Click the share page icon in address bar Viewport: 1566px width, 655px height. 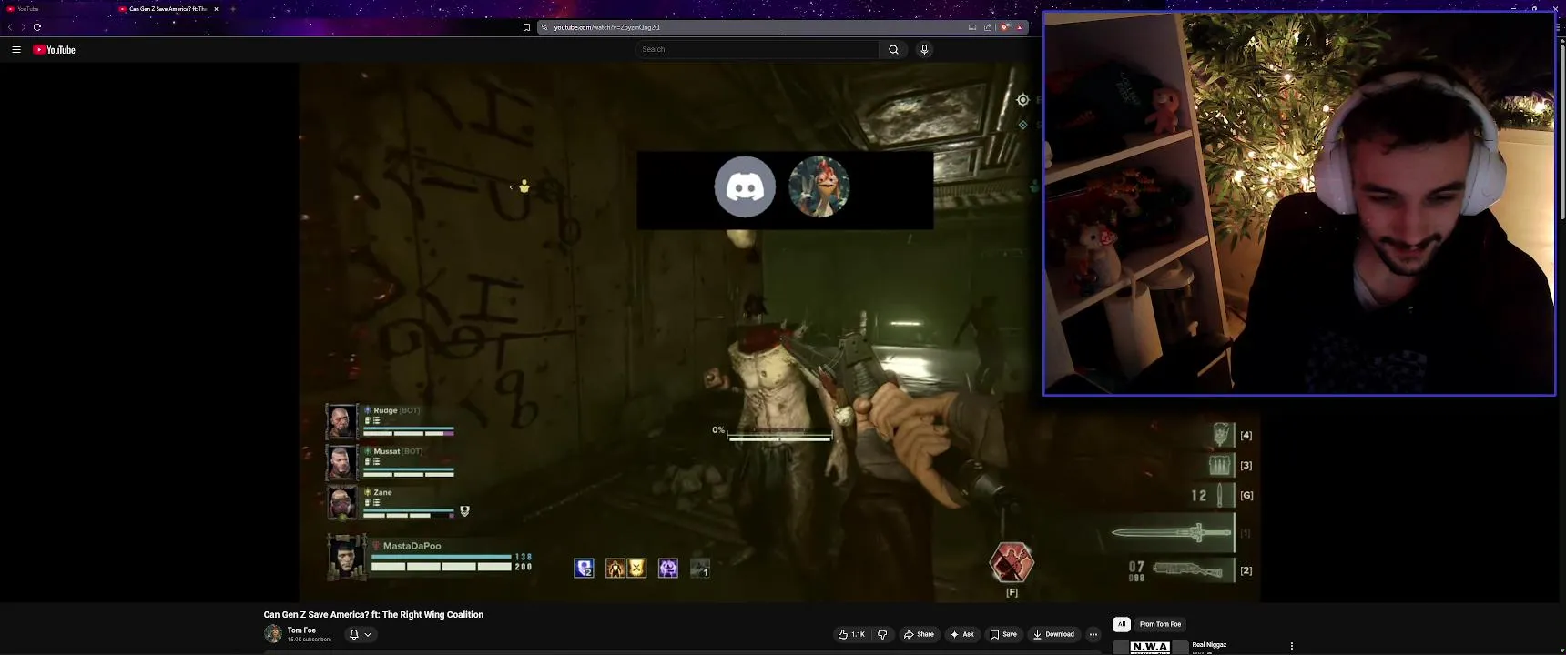tap(988, 27)
